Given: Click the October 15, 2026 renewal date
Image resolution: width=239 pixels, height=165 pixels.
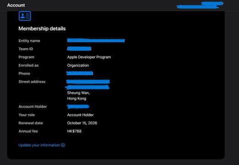Looking at the screenshot, I should pyautogui.click(x=82, y=123).
